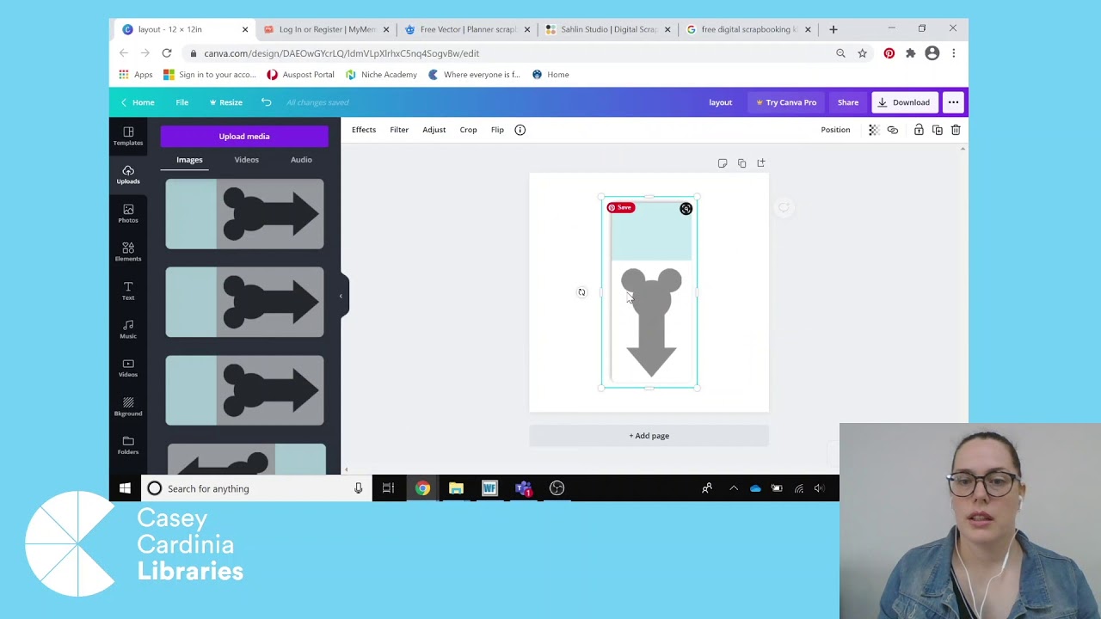Switch to the Sahlin Studio tab
This screenshot has height=619, width=1101.
(x=609, y=29)
